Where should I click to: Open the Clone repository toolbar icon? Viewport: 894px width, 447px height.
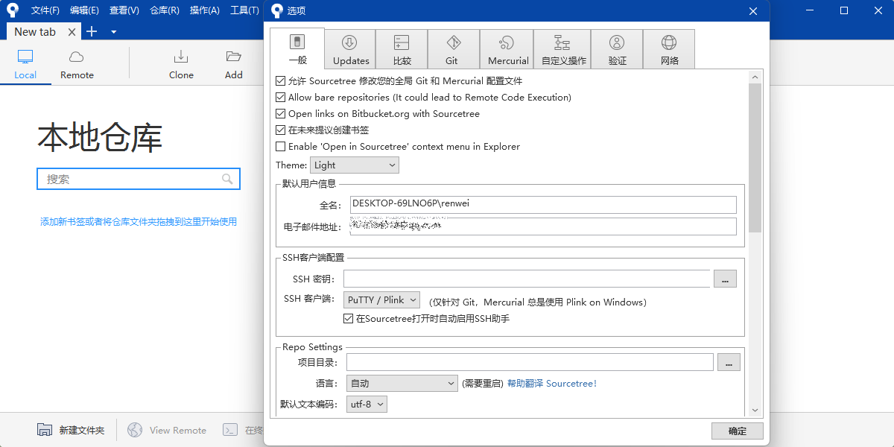click(180, 57)
